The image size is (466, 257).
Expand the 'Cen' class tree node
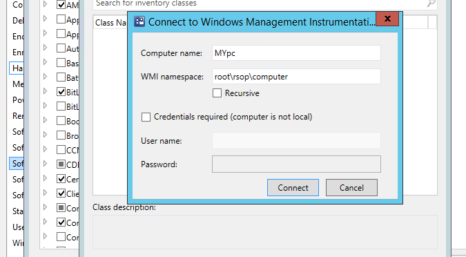[45, 178]
